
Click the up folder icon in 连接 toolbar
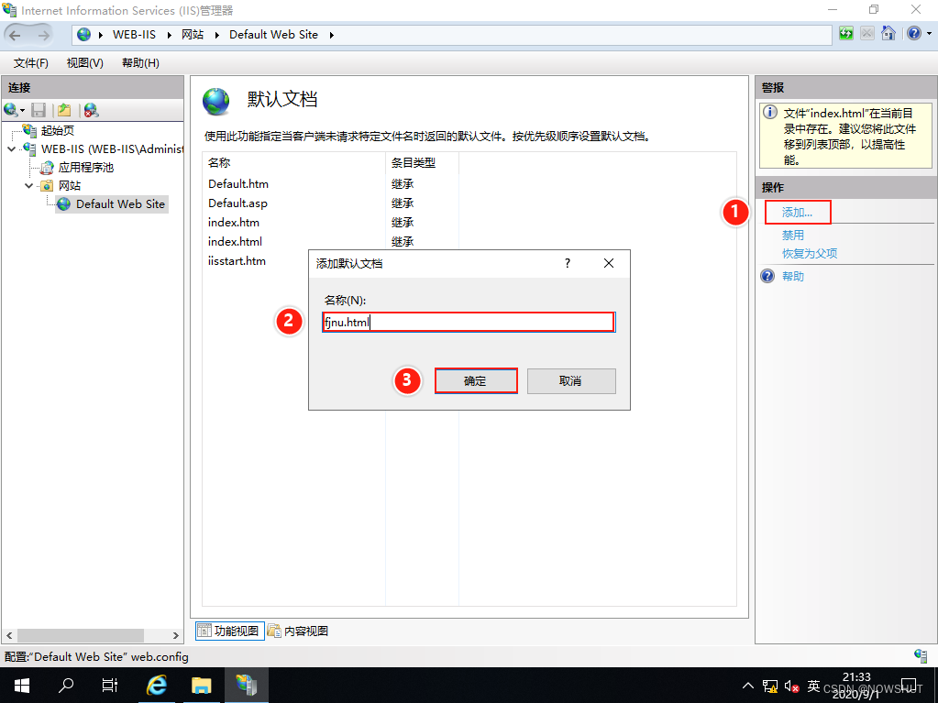(x=62, y=109)
